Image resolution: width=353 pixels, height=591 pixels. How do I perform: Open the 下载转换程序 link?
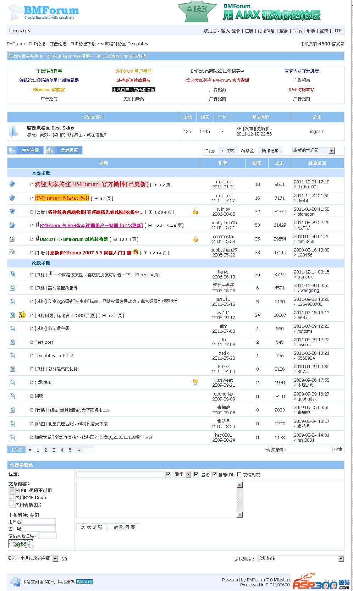tap(49, 71)
